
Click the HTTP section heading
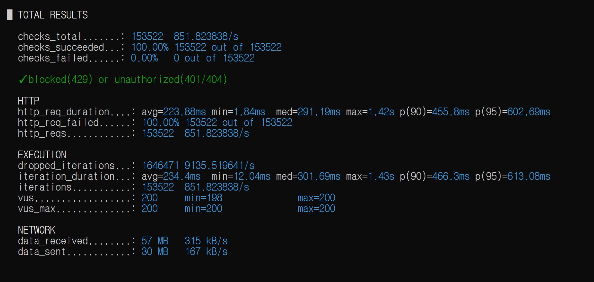tap(29, 101)
